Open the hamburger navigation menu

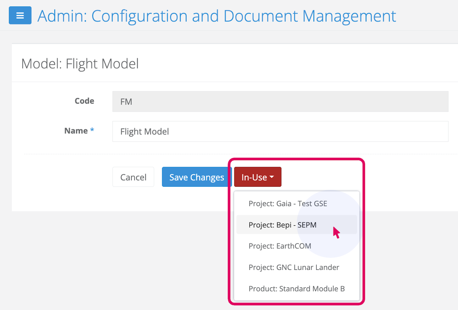[20, 16]
